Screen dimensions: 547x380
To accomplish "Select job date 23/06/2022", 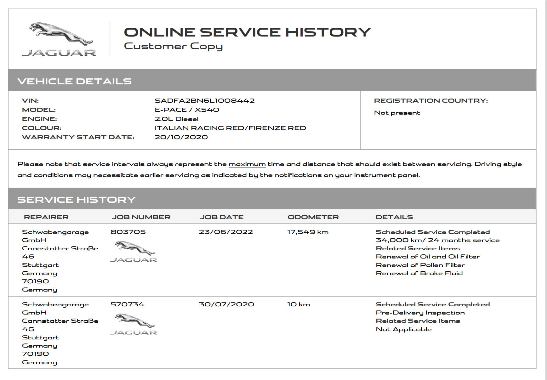I will pyautogui.click(x=226, y=232).
